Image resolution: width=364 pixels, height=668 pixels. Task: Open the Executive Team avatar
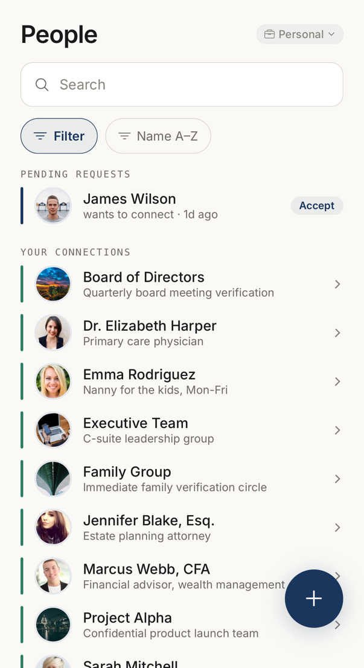[53, 429]
